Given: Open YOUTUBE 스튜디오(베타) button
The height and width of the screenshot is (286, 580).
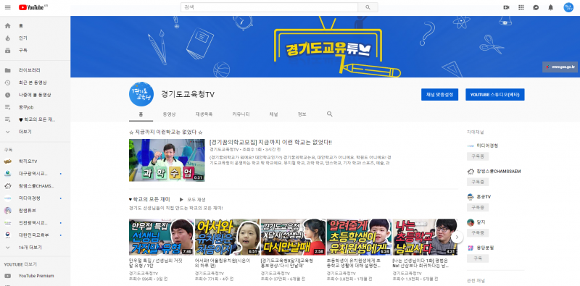Looking at the screenshot, I should pos(495,95).
